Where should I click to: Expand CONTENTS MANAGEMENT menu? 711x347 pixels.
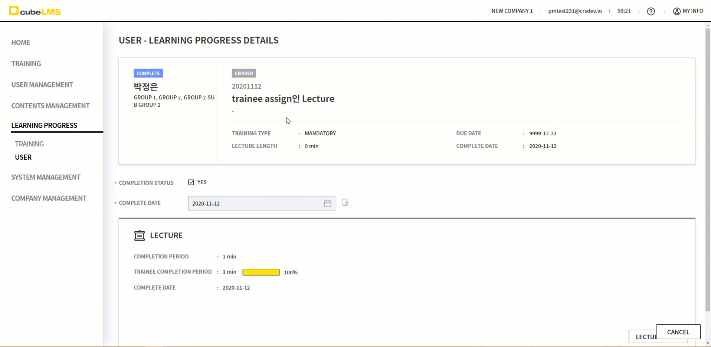50,106
